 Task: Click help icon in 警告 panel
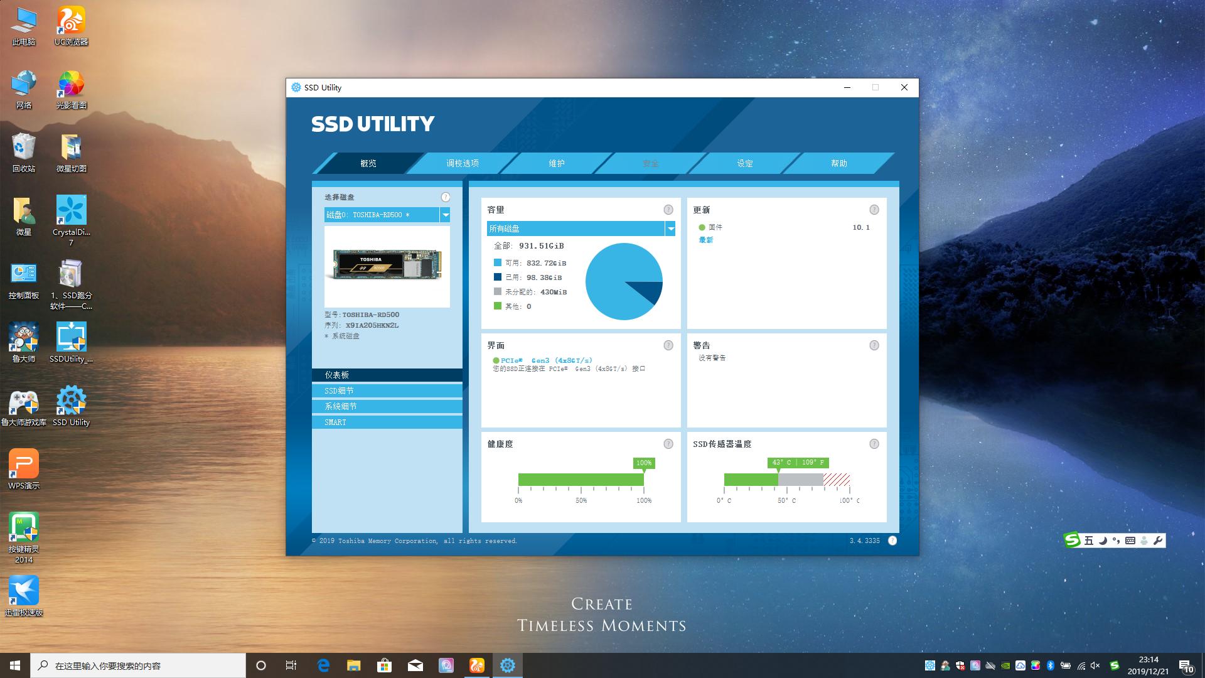click(x=874, y=345)
